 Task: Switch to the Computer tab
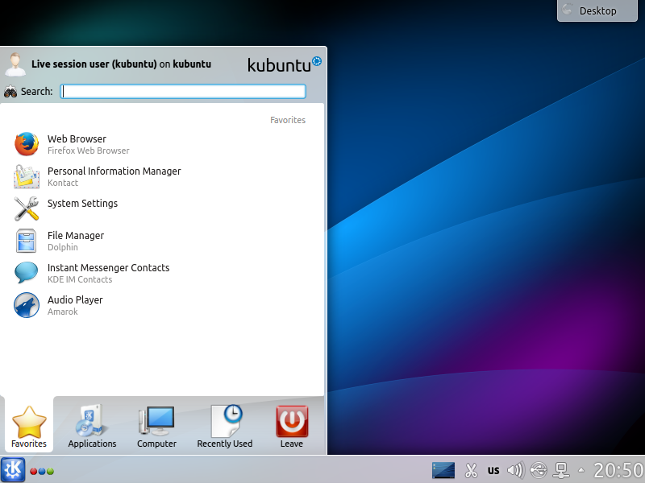pyautogui.click(x=156, y=426)
